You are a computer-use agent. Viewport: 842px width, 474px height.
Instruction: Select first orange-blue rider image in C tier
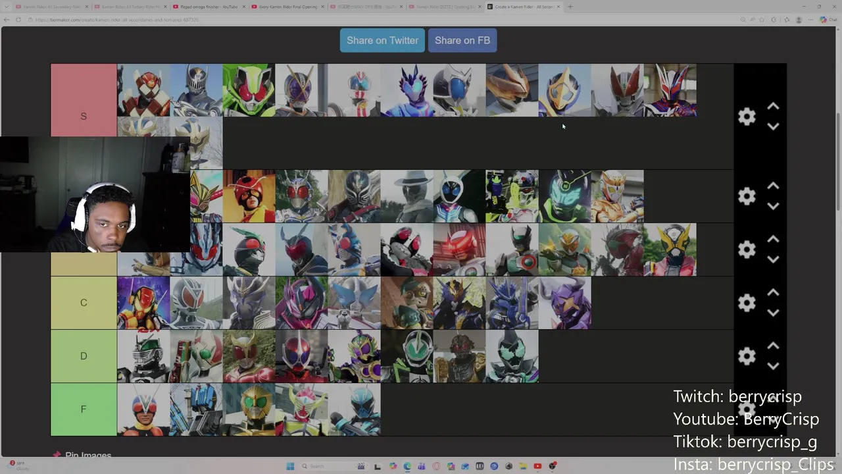click(143, 303)
